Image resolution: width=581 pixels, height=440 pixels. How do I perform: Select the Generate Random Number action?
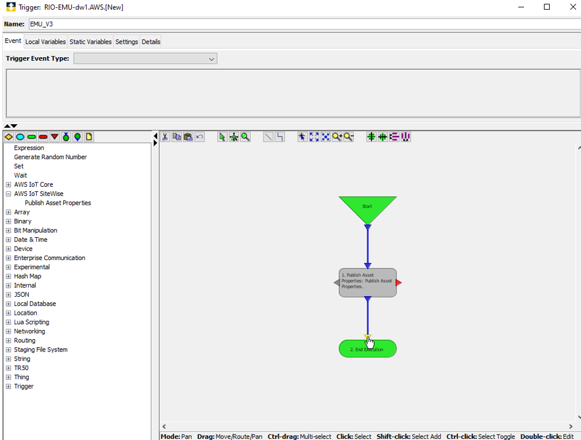click(x=50, y=157)
